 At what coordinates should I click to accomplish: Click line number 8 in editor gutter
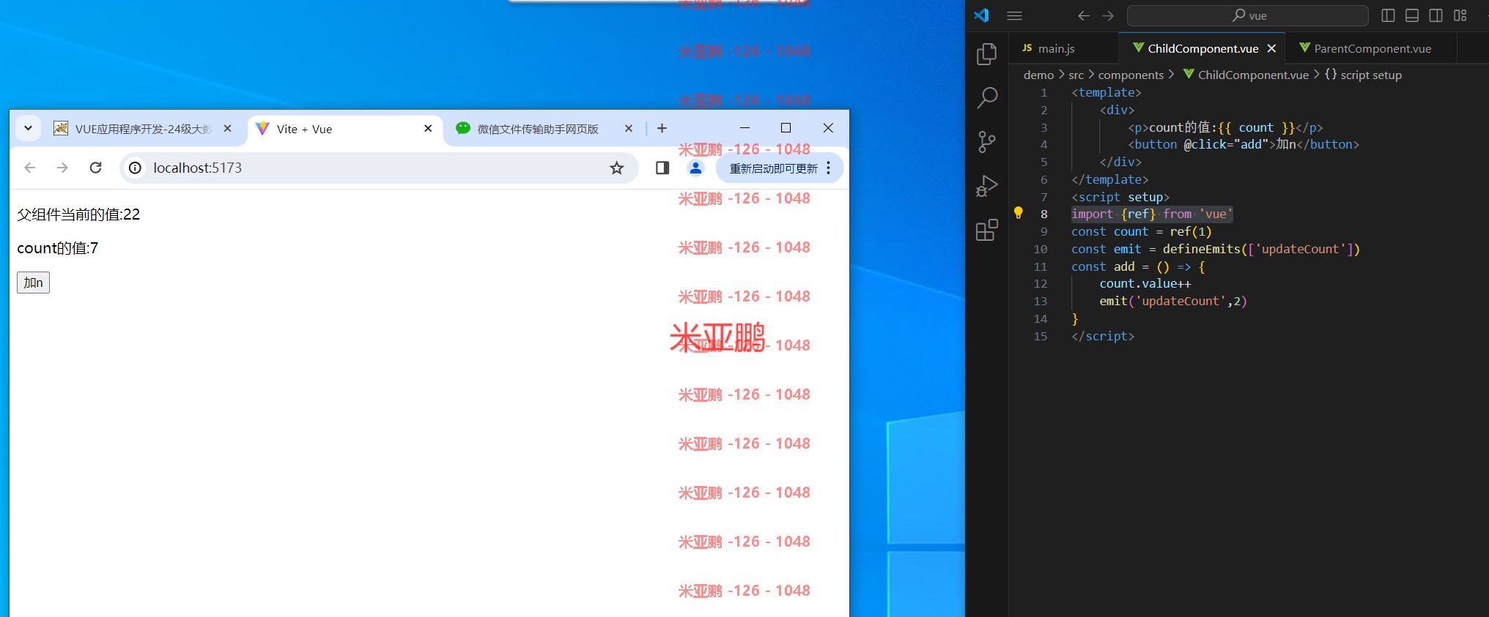tap(1043, 214)
